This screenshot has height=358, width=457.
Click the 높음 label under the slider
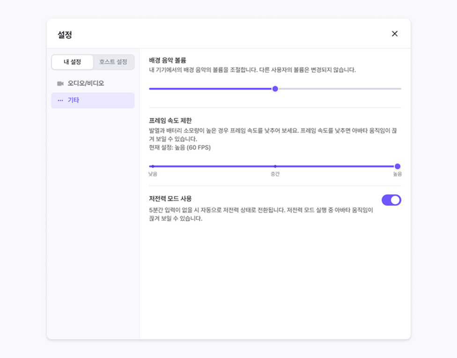click(397, 174)
